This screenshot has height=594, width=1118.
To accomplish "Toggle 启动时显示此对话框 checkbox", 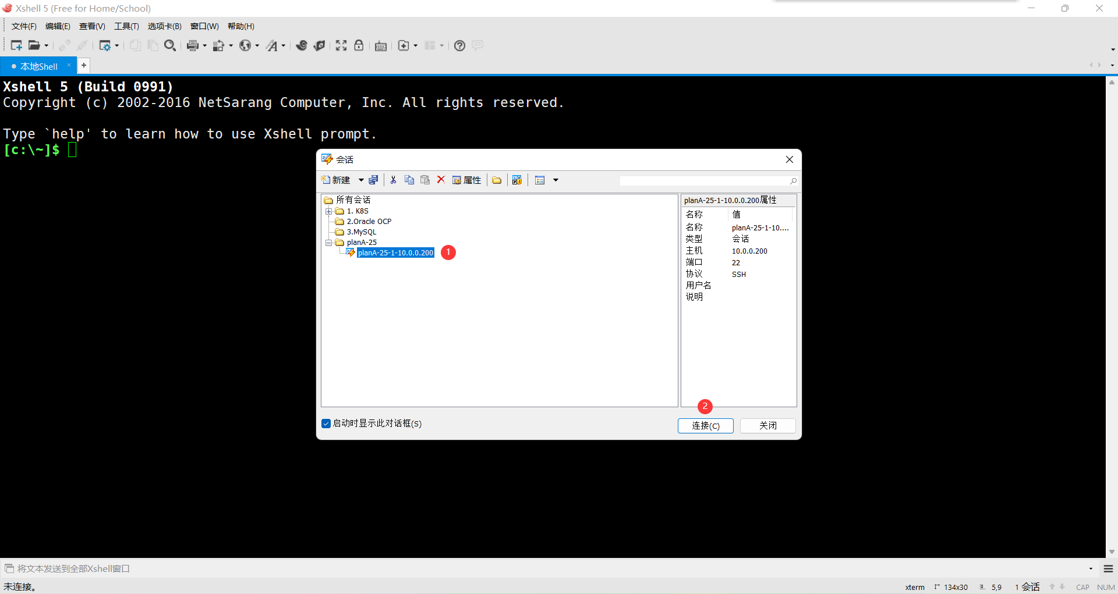I will coord(326,424).
